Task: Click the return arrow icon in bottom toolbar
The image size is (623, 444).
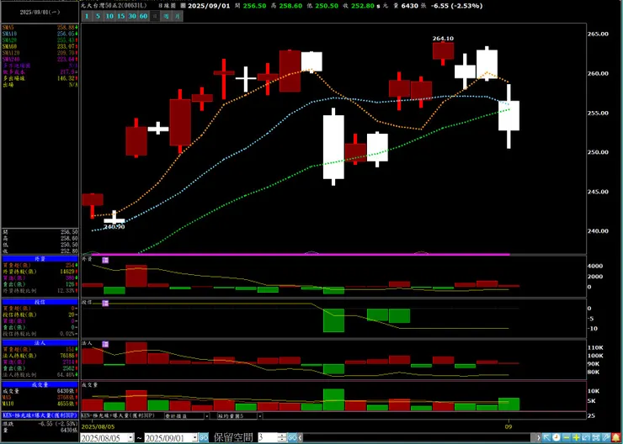Action: tap(586, 437)
